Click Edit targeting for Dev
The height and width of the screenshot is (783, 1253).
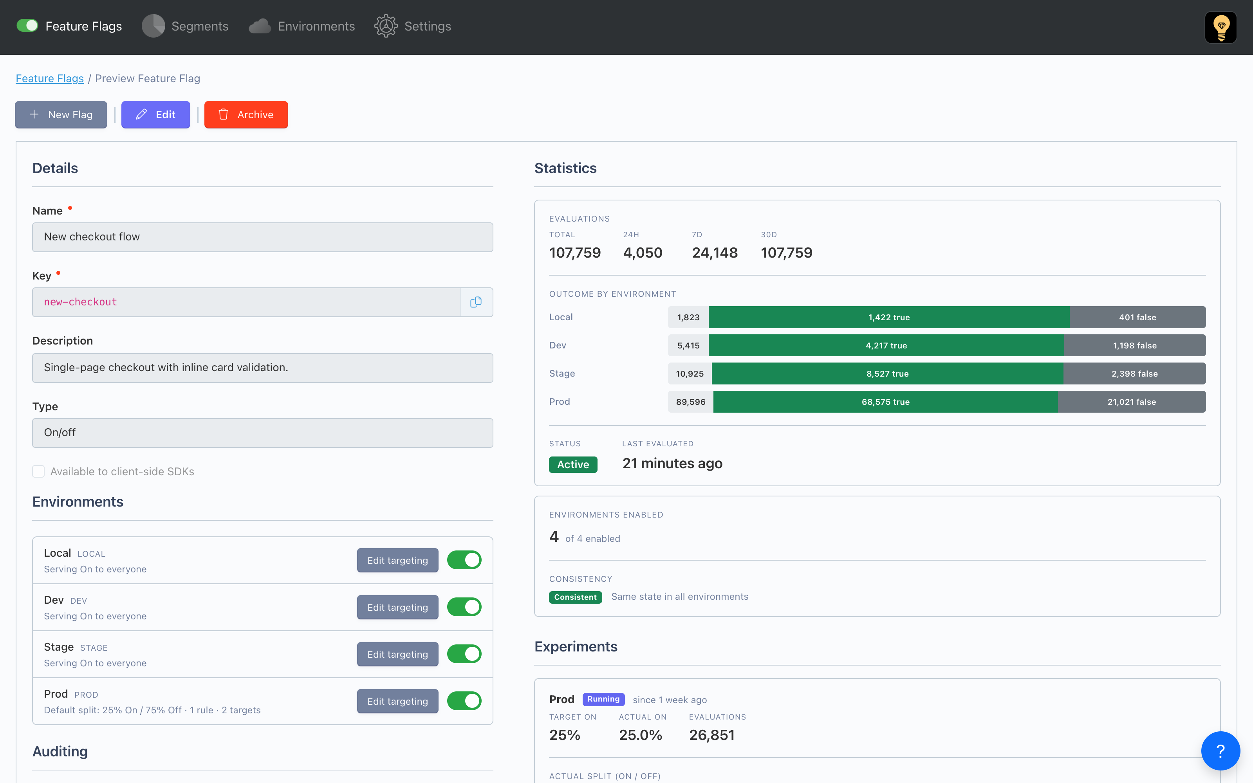398,608
